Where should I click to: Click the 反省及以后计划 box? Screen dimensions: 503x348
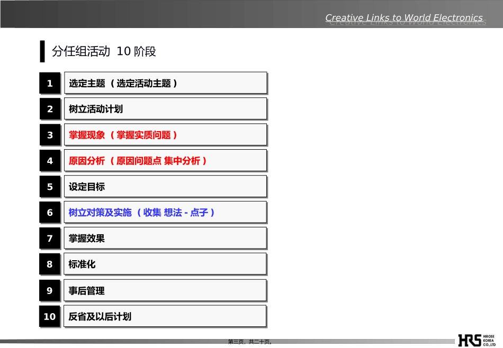166,316
